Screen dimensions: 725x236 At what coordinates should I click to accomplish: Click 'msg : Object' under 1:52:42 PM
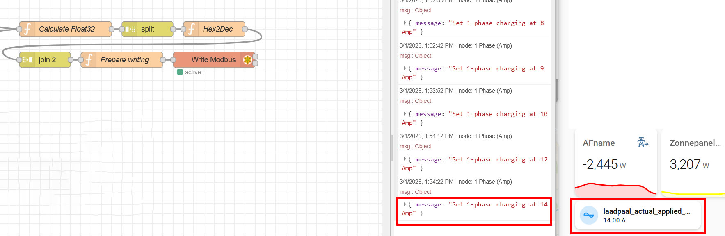[415, 56]
